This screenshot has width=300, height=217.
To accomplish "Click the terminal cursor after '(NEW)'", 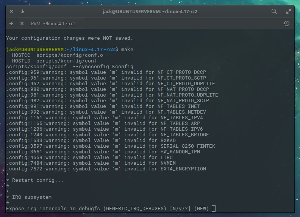I will 214,209.
